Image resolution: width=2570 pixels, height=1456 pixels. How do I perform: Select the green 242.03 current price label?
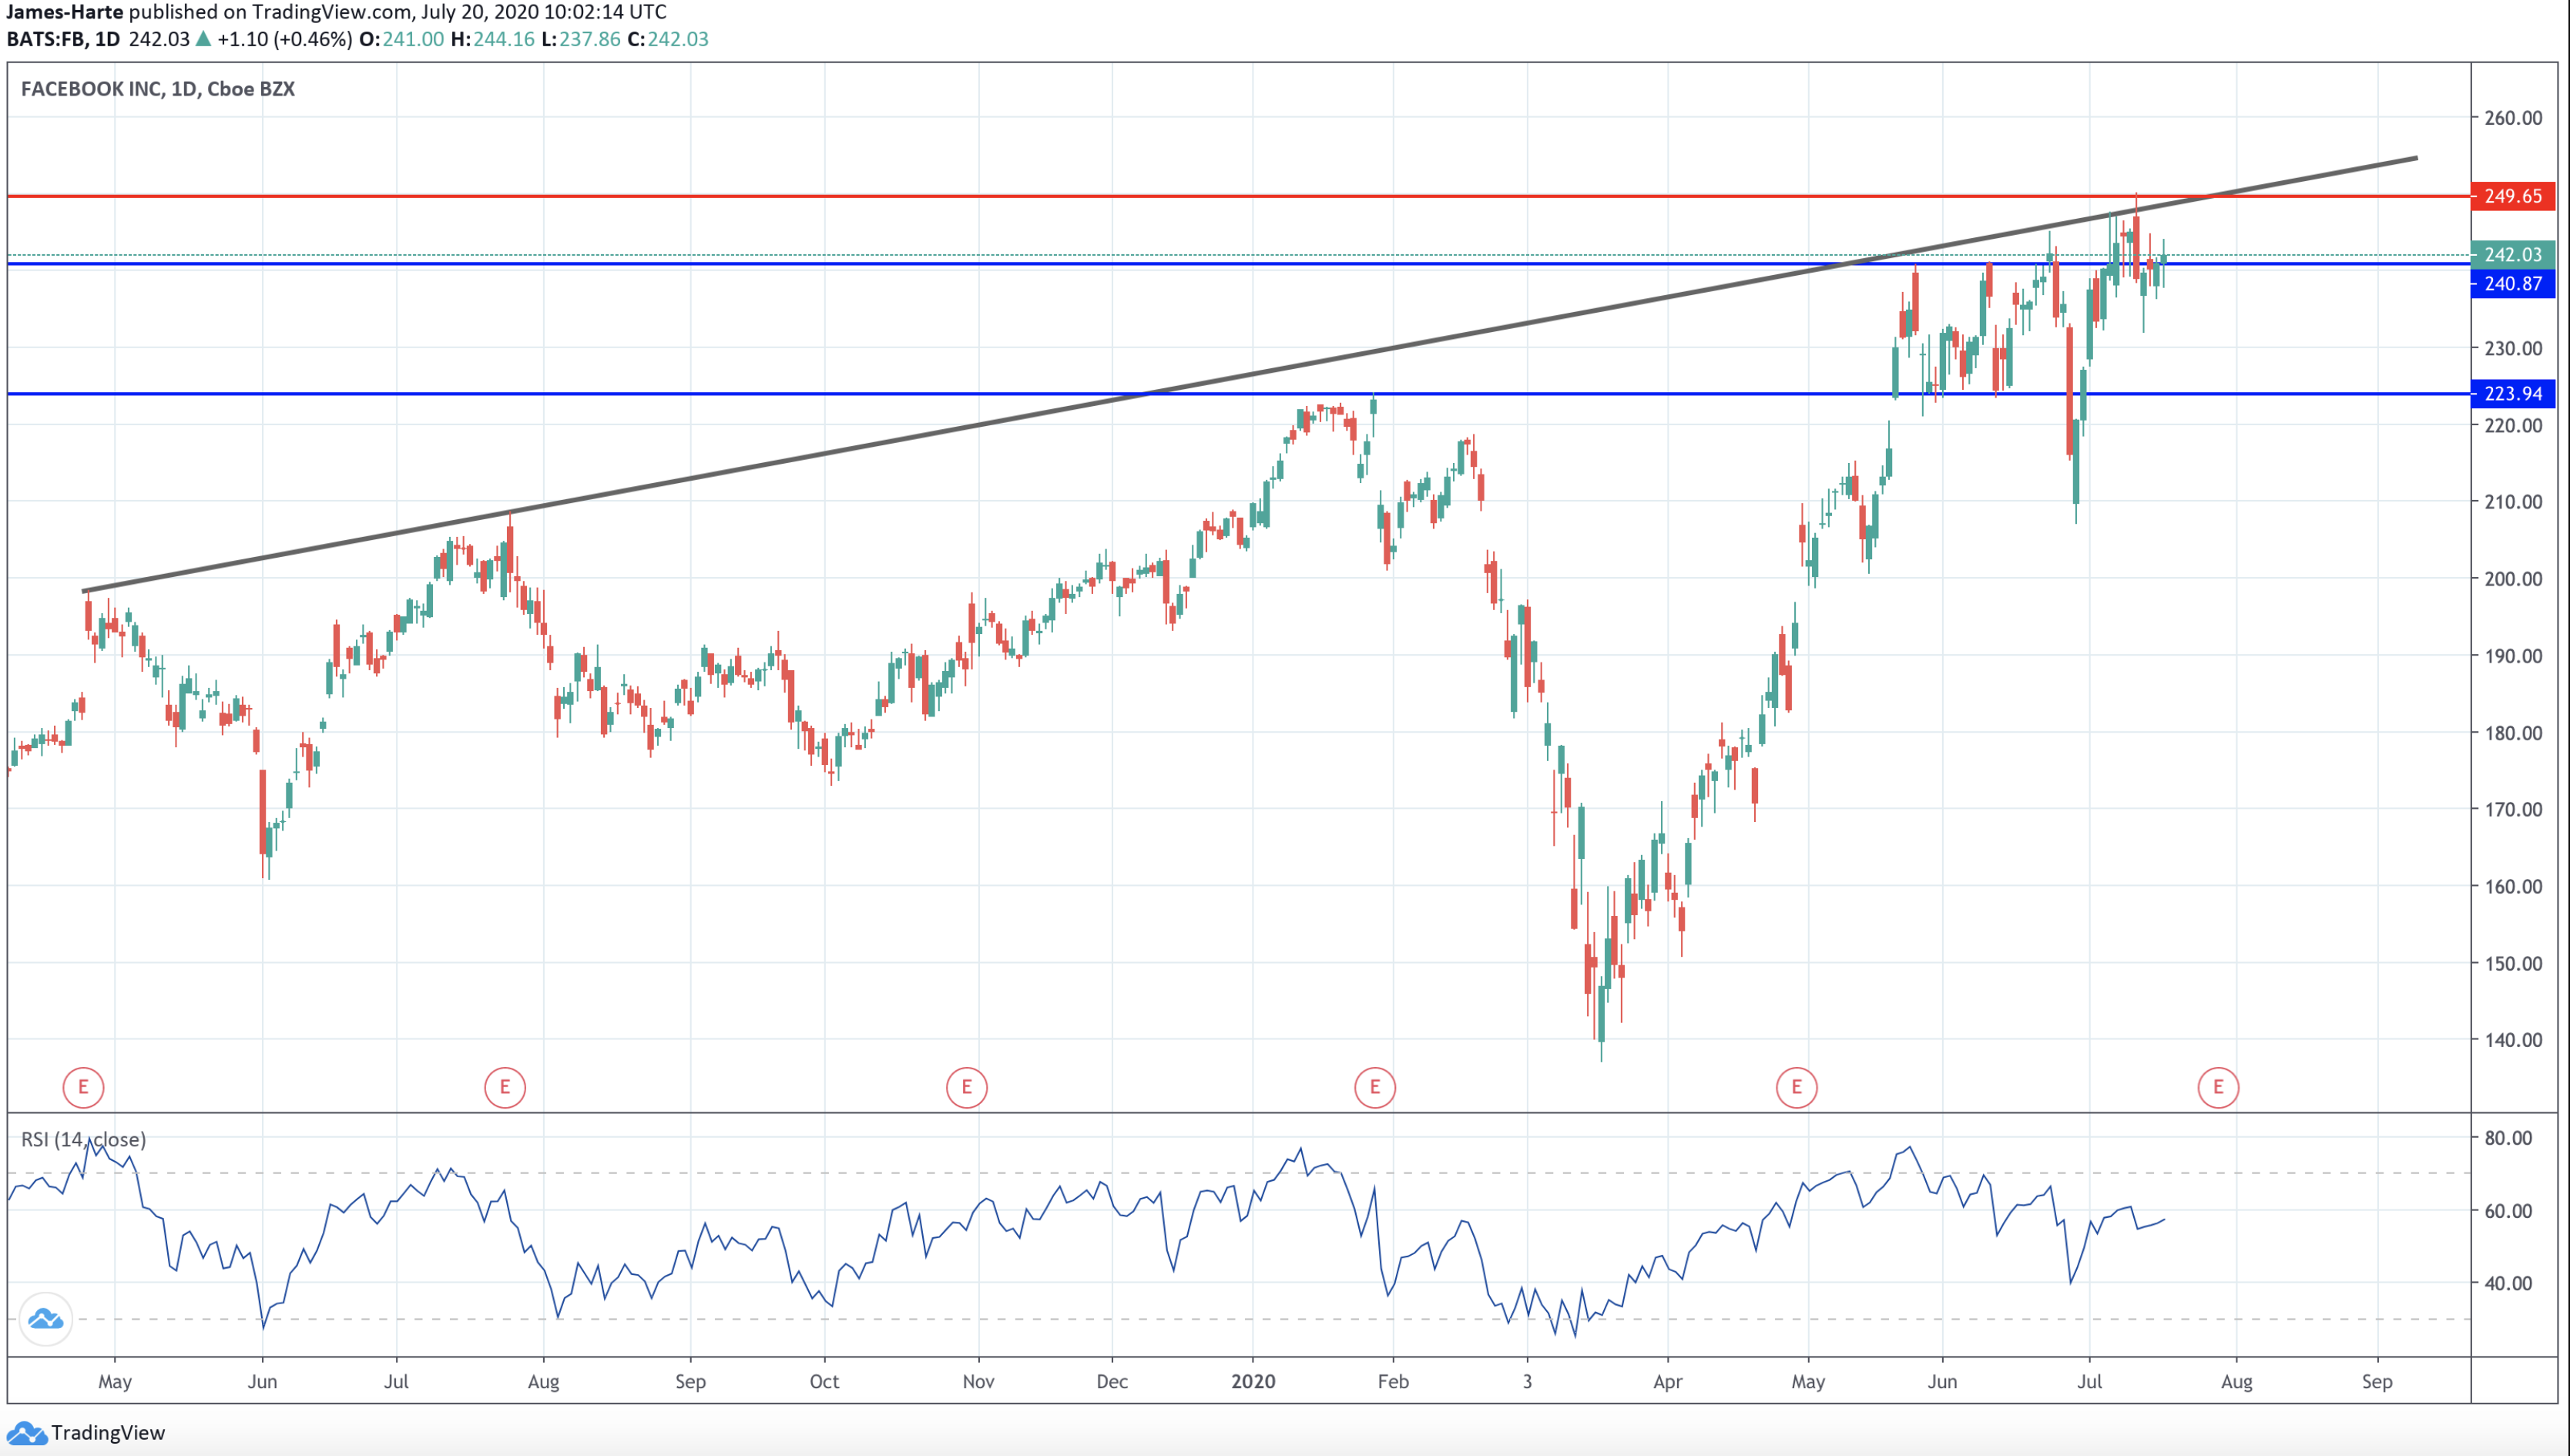(2512, 255)
